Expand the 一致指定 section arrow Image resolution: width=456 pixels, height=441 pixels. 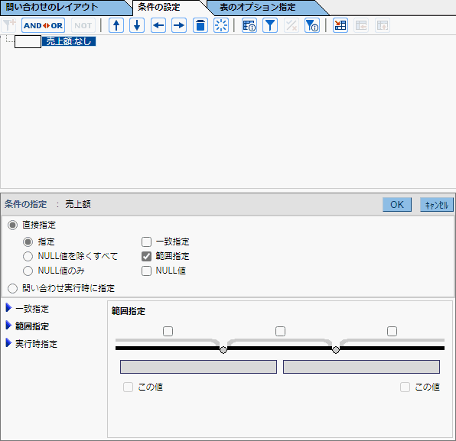pyautogui.click(x=8, y=308)
